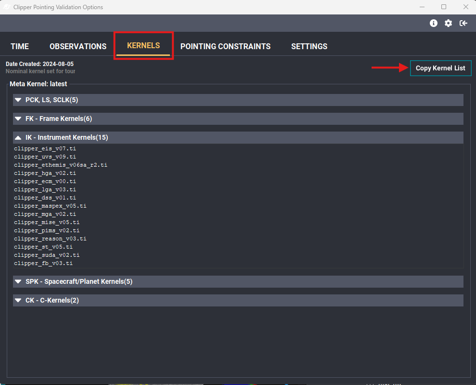Minimize the Clipper Pointing Validation window

click(x=422, y=7)
